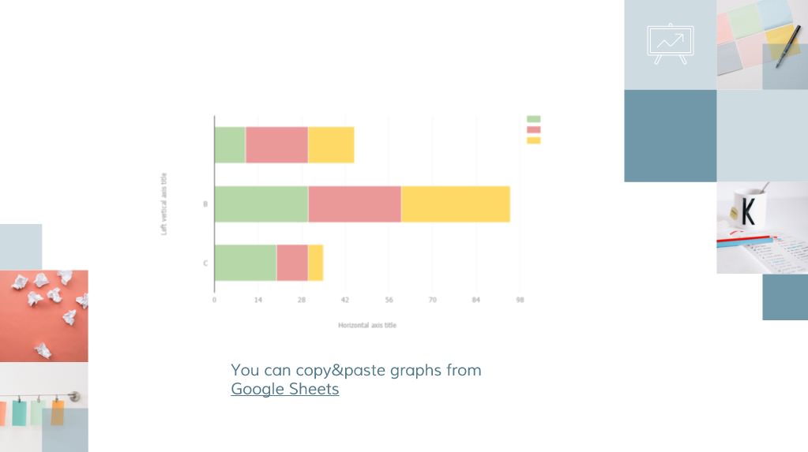Select the red segment of the top bar

(276, 145)
